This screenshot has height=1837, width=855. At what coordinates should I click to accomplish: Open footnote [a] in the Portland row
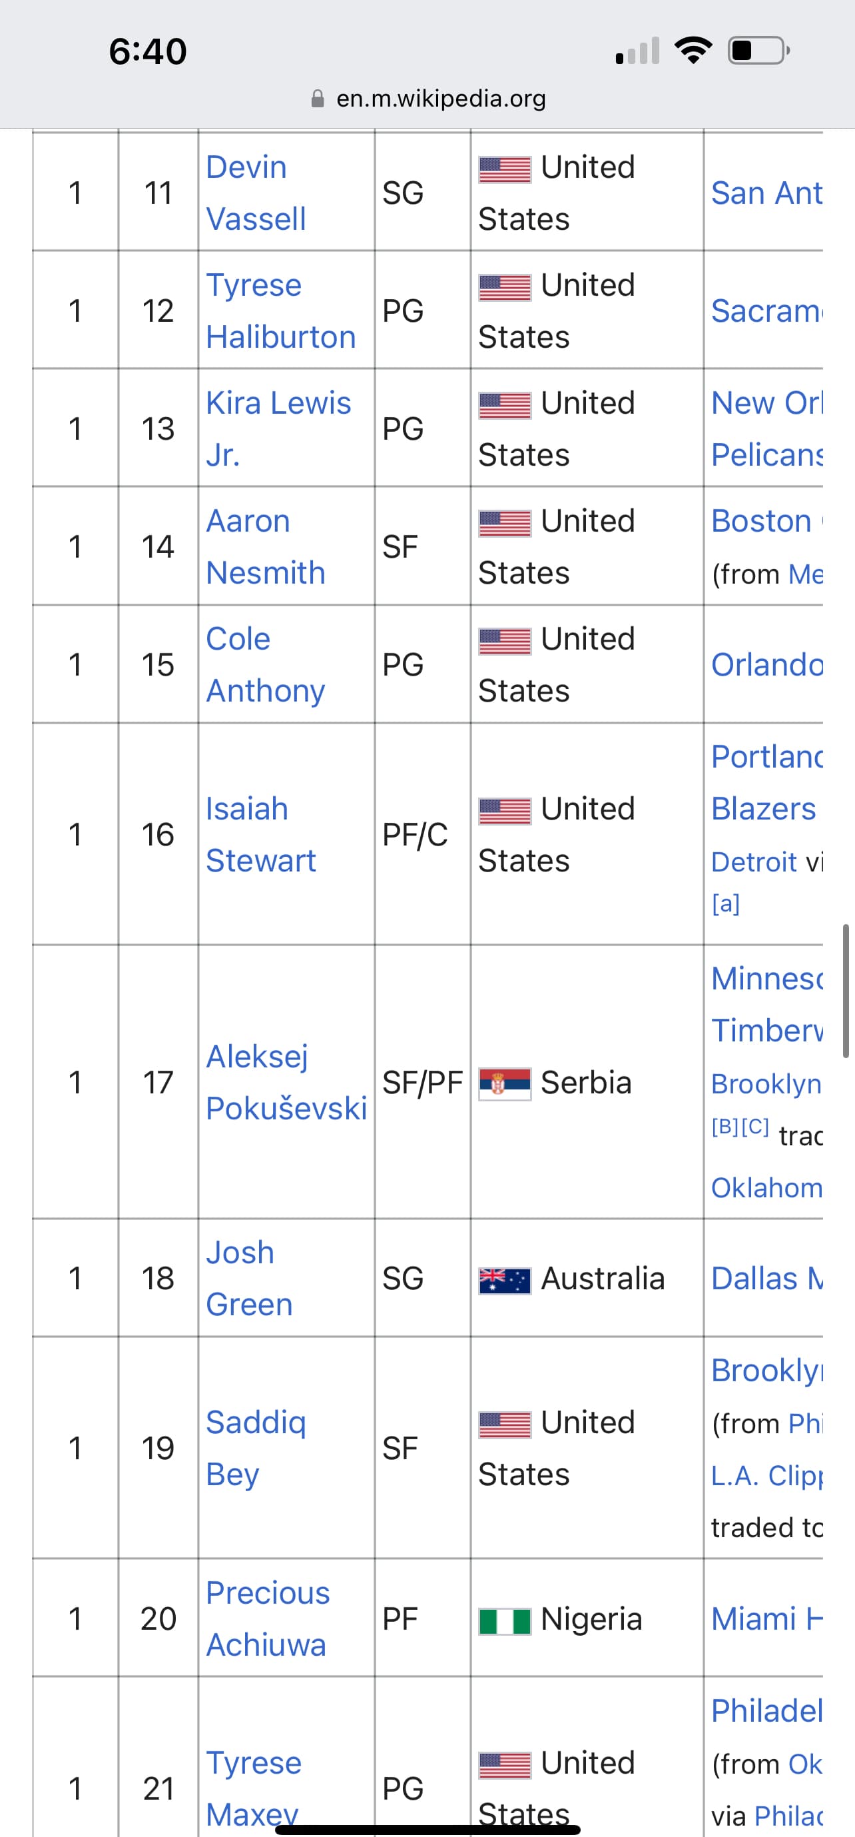click(x=725, y=904)
